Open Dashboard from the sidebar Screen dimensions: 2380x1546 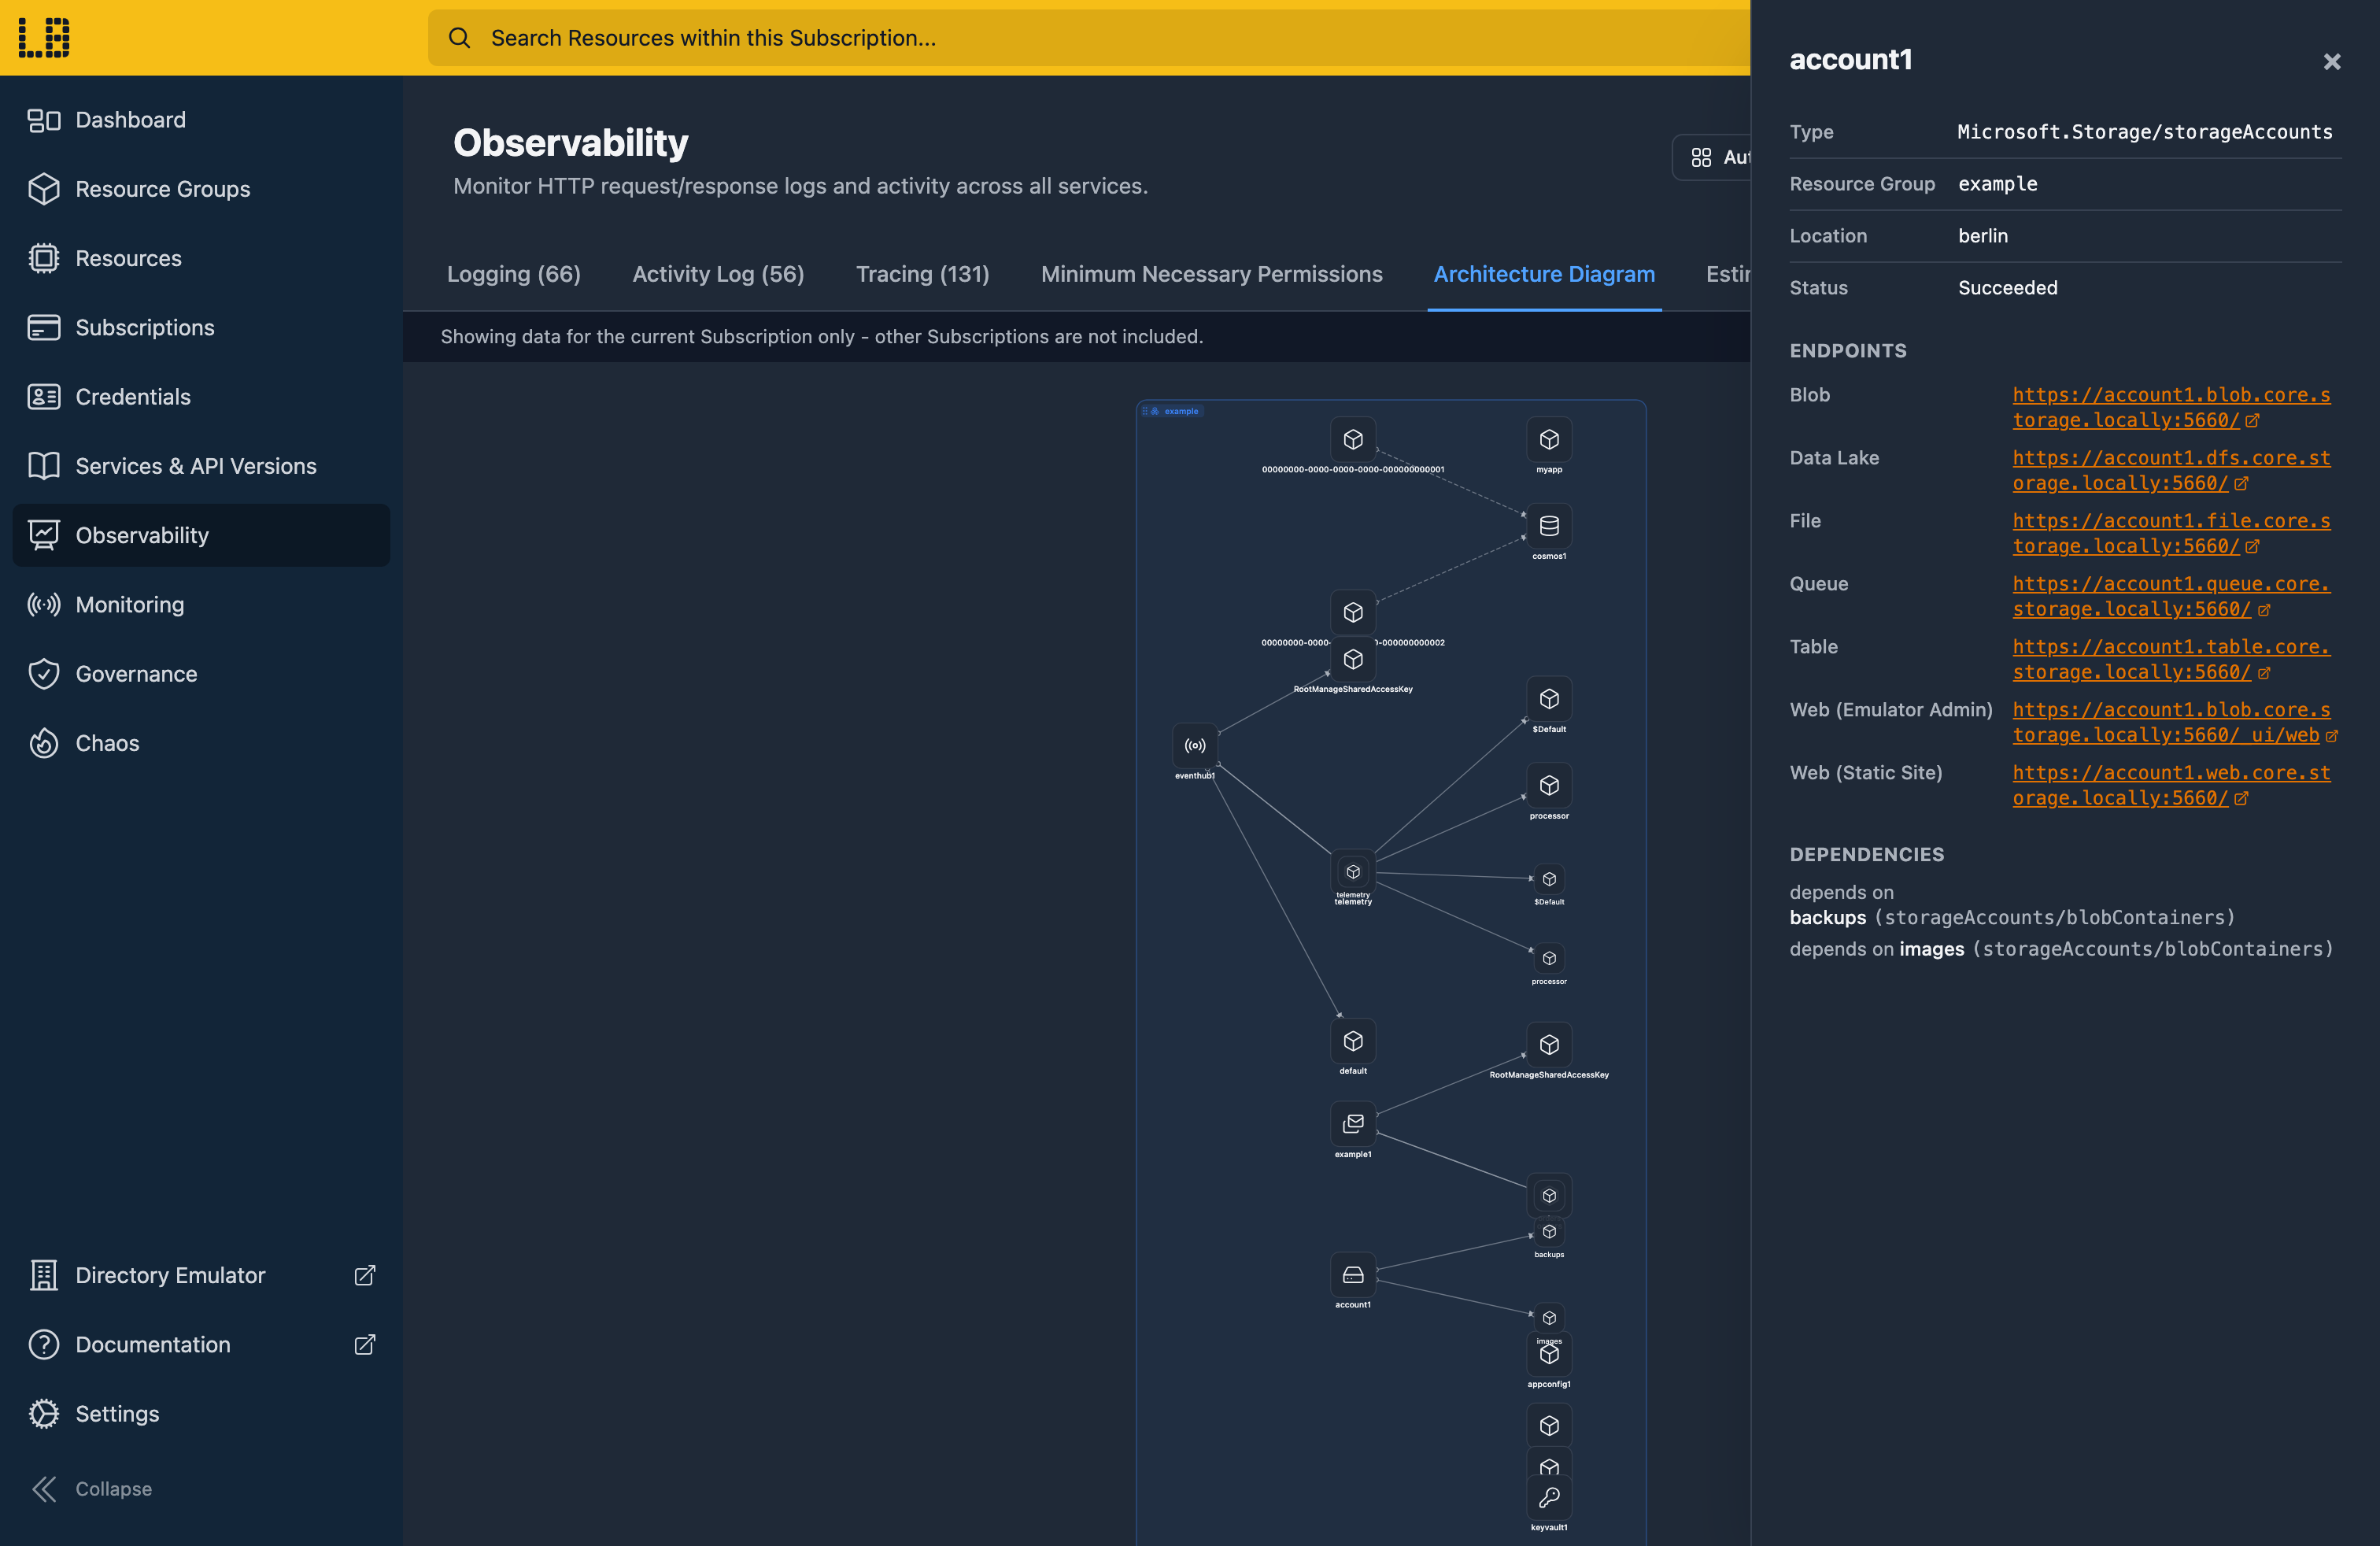(x=202, y=120)
